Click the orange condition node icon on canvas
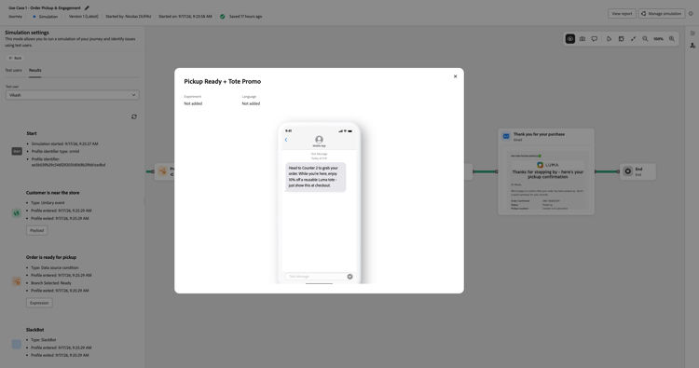The height and width of the screenshot is (368, 699). click(x=163, y=171)
